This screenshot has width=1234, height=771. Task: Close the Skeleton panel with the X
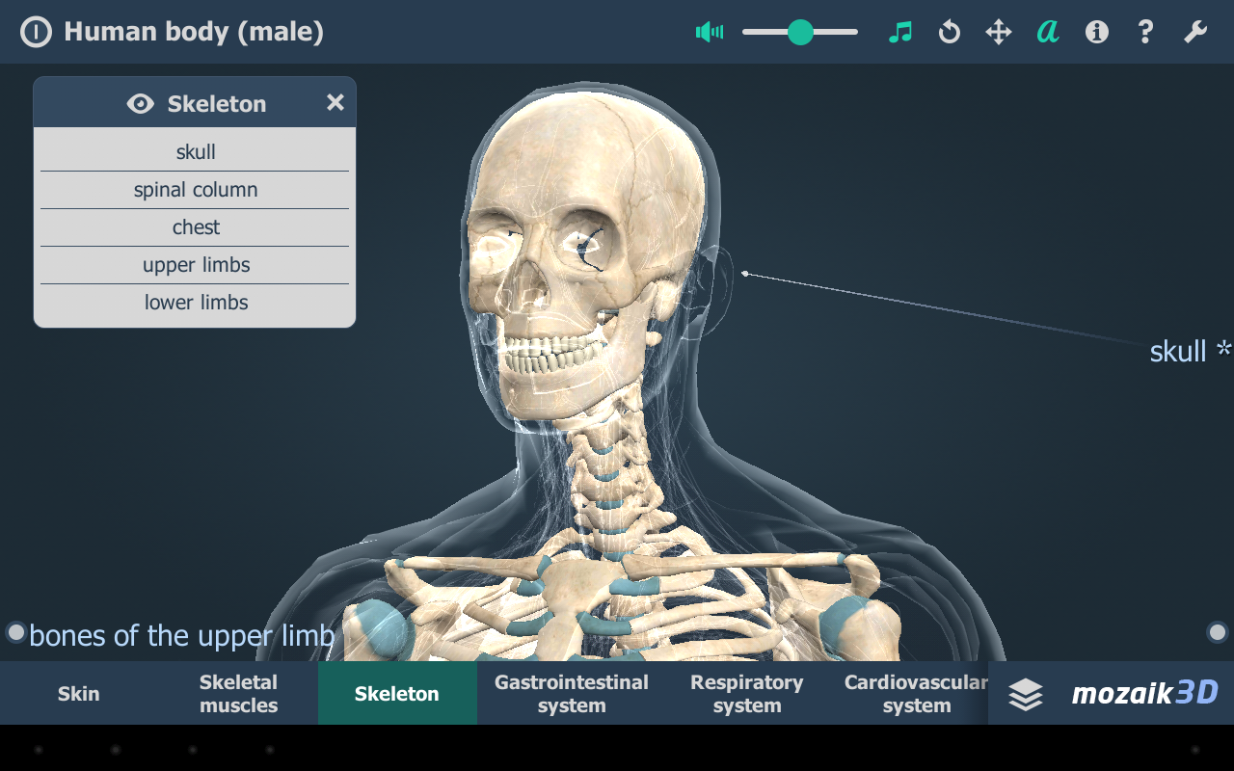(x=335, y=102)
